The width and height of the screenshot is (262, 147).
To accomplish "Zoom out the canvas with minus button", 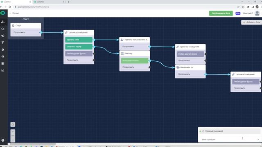I will [x=13, y=140].
